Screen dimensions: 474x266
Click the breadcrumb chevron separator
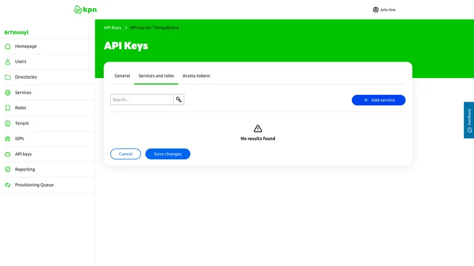pos(126,27)
